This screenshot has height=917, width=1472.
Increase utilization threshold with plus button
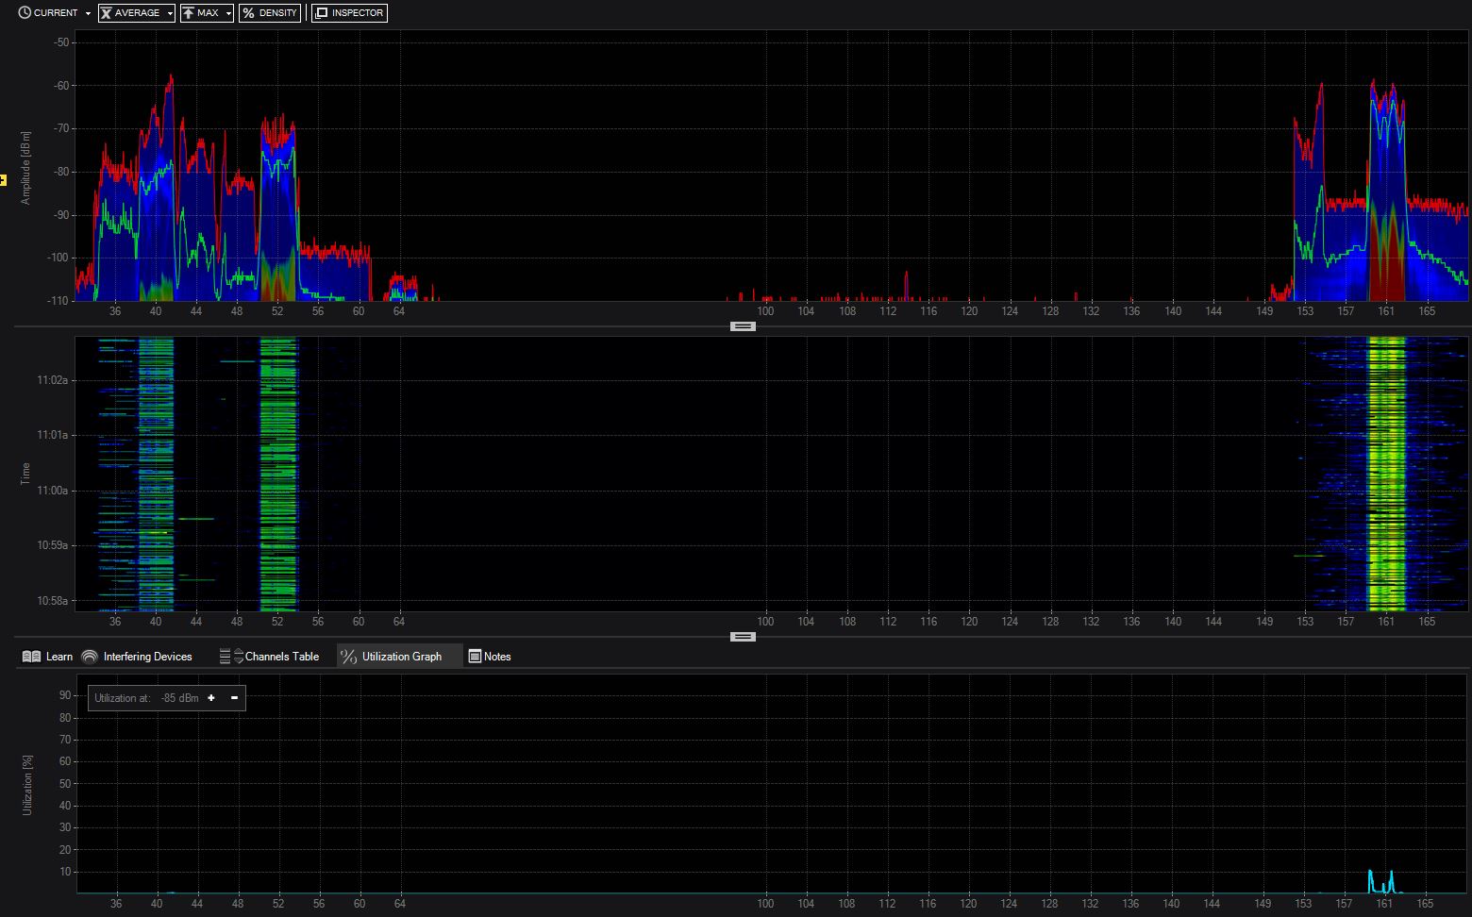(211, 698)
